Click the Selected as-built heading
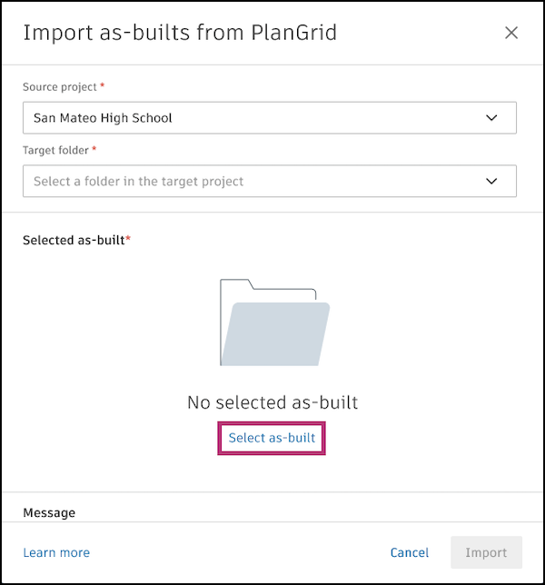 (74, 240)
